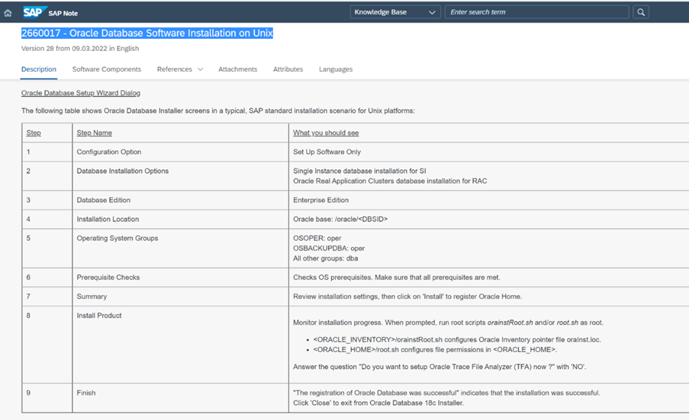Select the Database Installation Options cell
689x420 pixels.
click(180, 176)
